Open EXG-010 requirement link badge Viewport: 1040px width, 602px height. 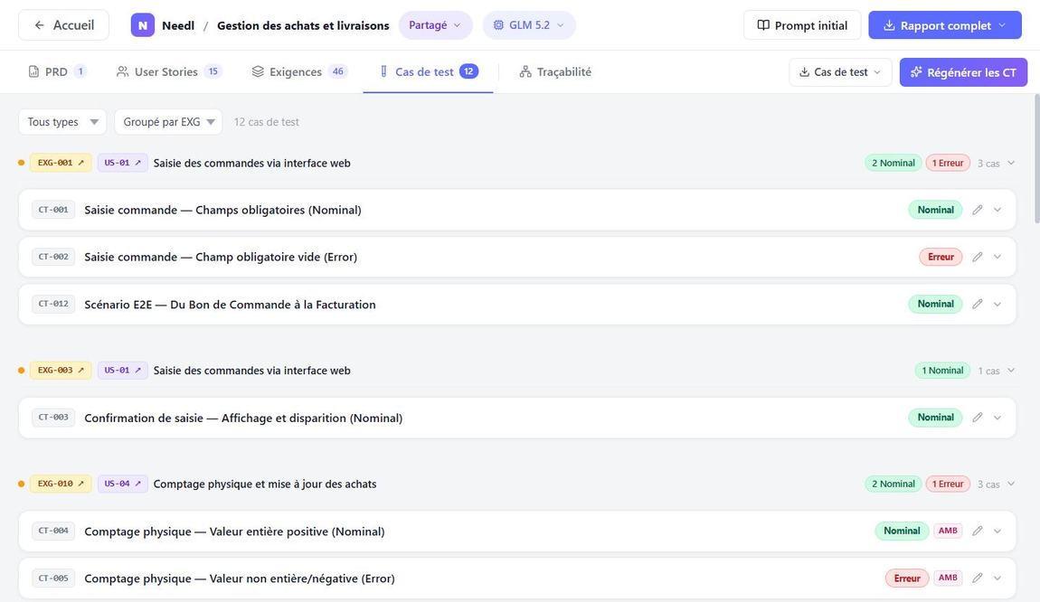tap(61, 484)
